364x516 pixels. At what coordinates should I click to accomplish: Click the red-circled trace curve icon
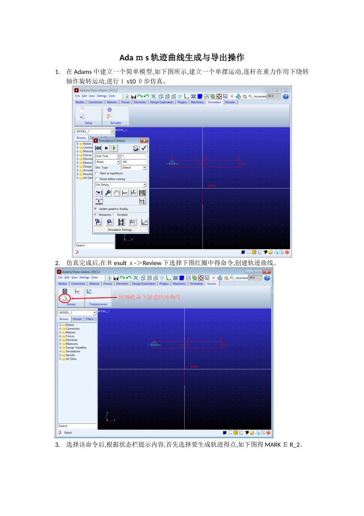click(x=65, y=298)
